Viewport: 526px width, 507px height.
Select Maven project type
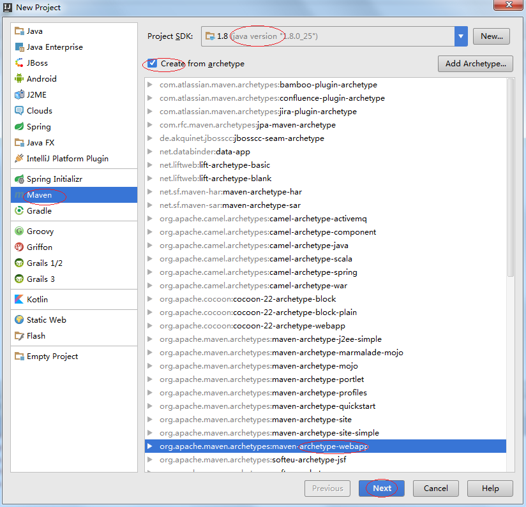pos(74,195)
